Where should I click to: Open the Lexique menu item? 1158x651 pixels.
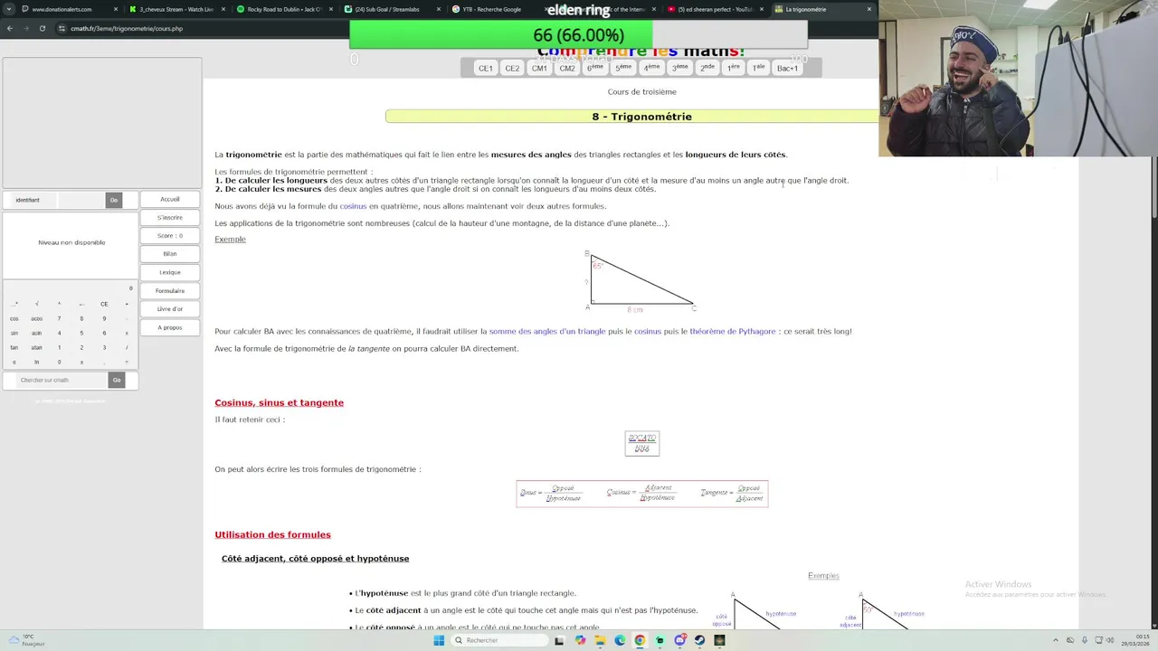pos(170,272)
